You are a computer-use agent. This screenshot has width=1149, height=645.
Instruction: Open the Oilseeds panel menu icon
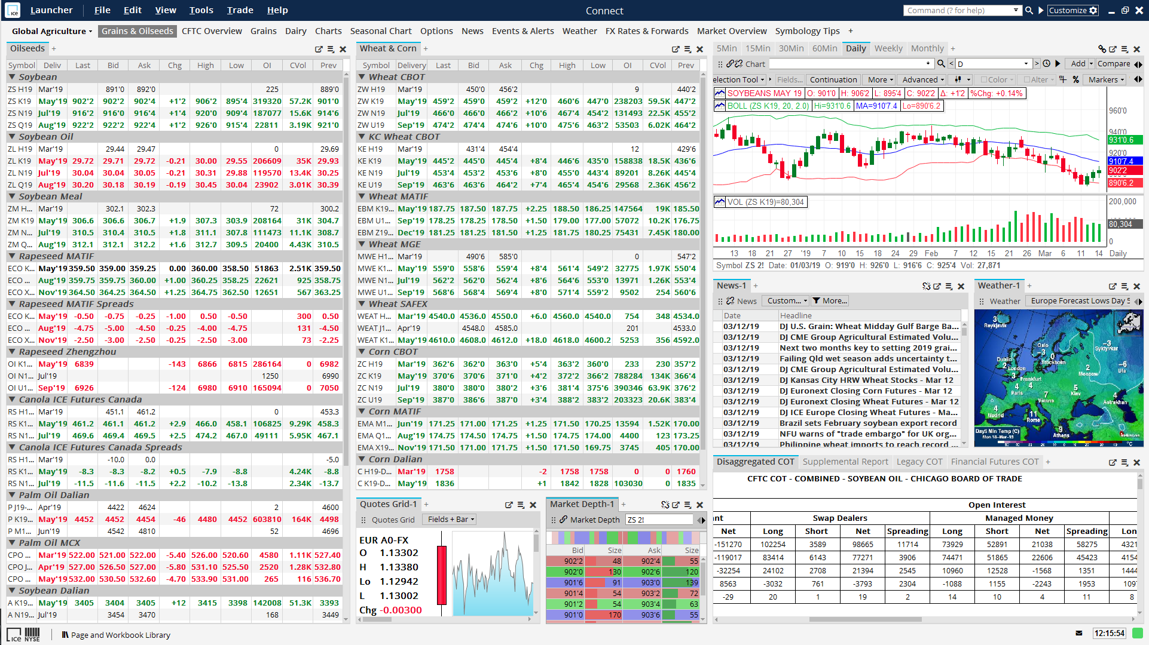(331, 49)
